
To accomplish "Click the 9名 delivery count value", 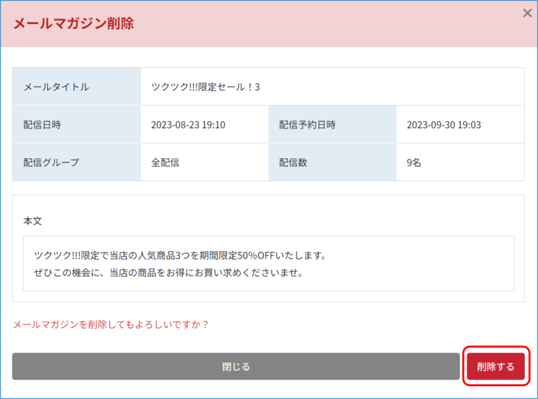I will (x=414, y=163).
